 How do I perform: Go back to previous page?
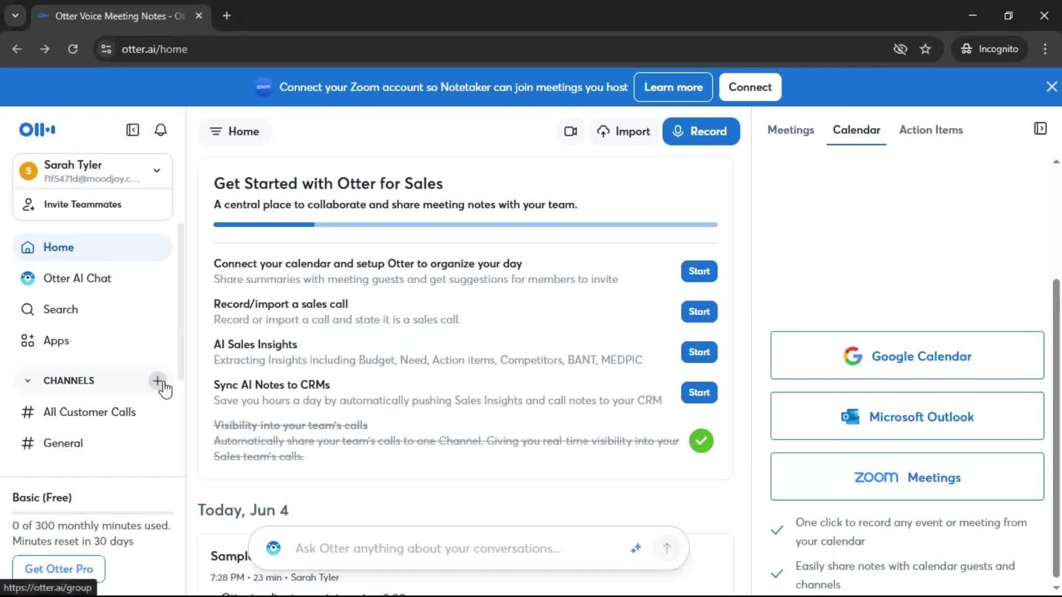17,49
